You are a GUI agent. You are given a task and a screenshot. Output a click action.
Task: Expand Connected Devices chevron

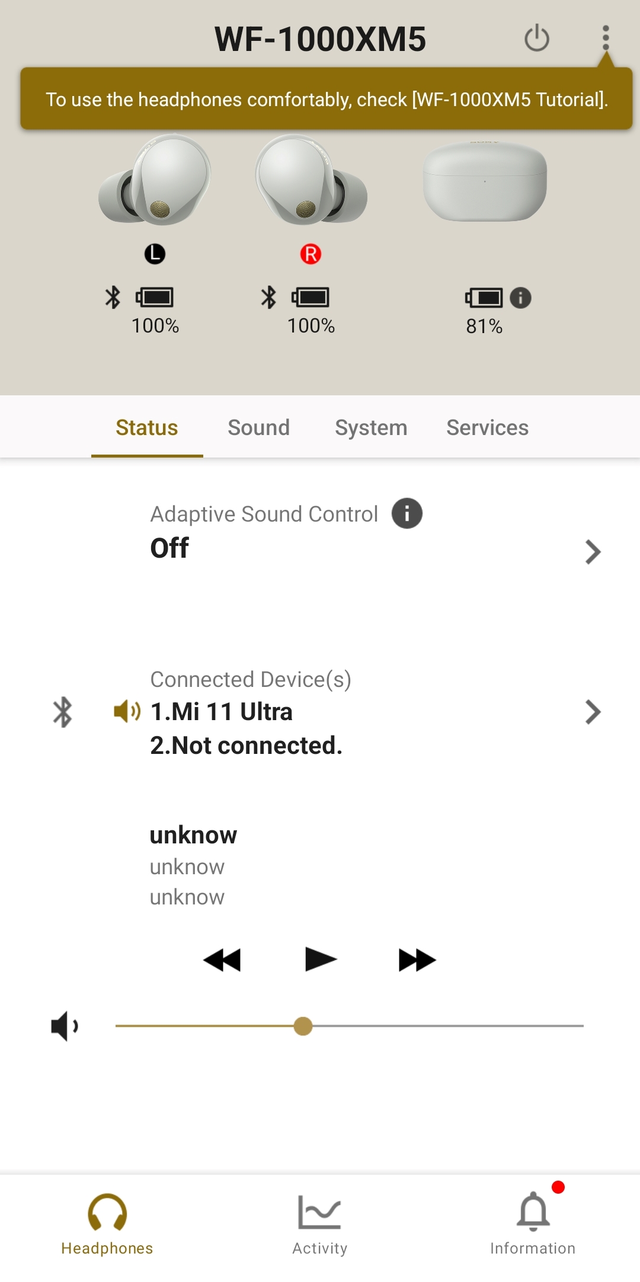(593, 712)
